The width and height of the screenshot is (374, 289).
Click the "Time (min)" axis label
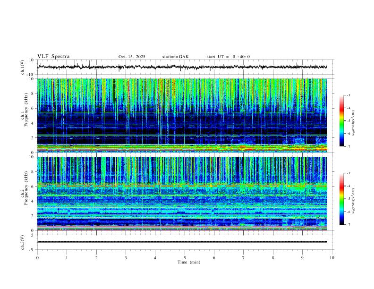(189, 262)
